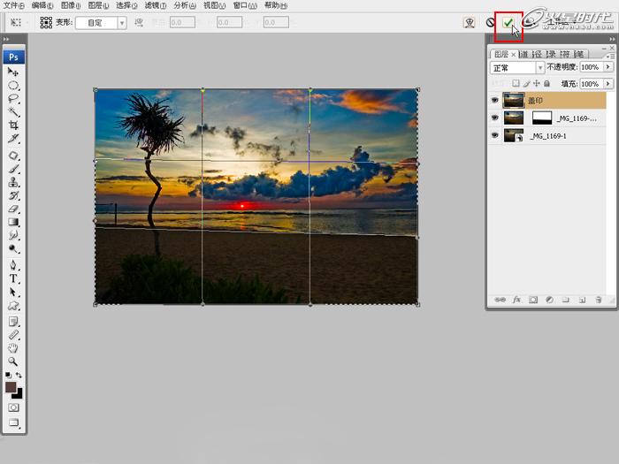Select the Crop tool
The width and height of the screenshot is (619, 464).
coord(13,126)
